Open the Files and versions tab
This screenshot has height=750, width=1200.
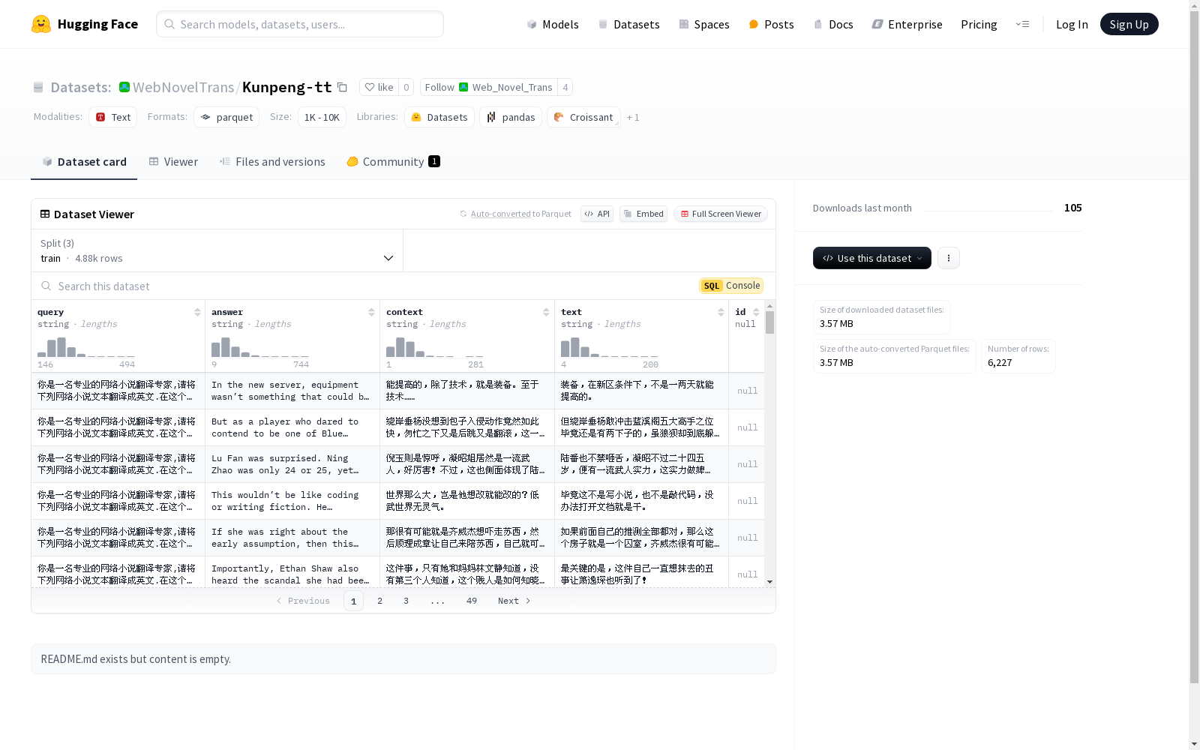point(272,162)
